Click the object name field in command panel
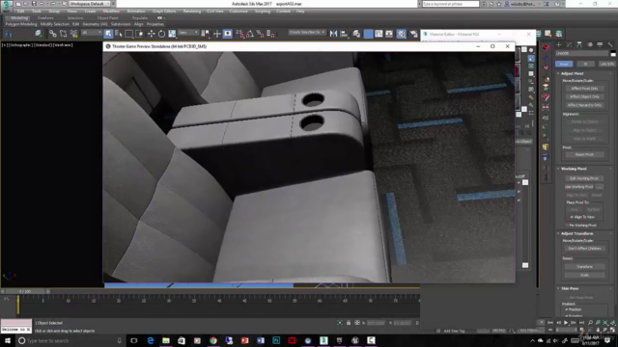 coord(582,54)
